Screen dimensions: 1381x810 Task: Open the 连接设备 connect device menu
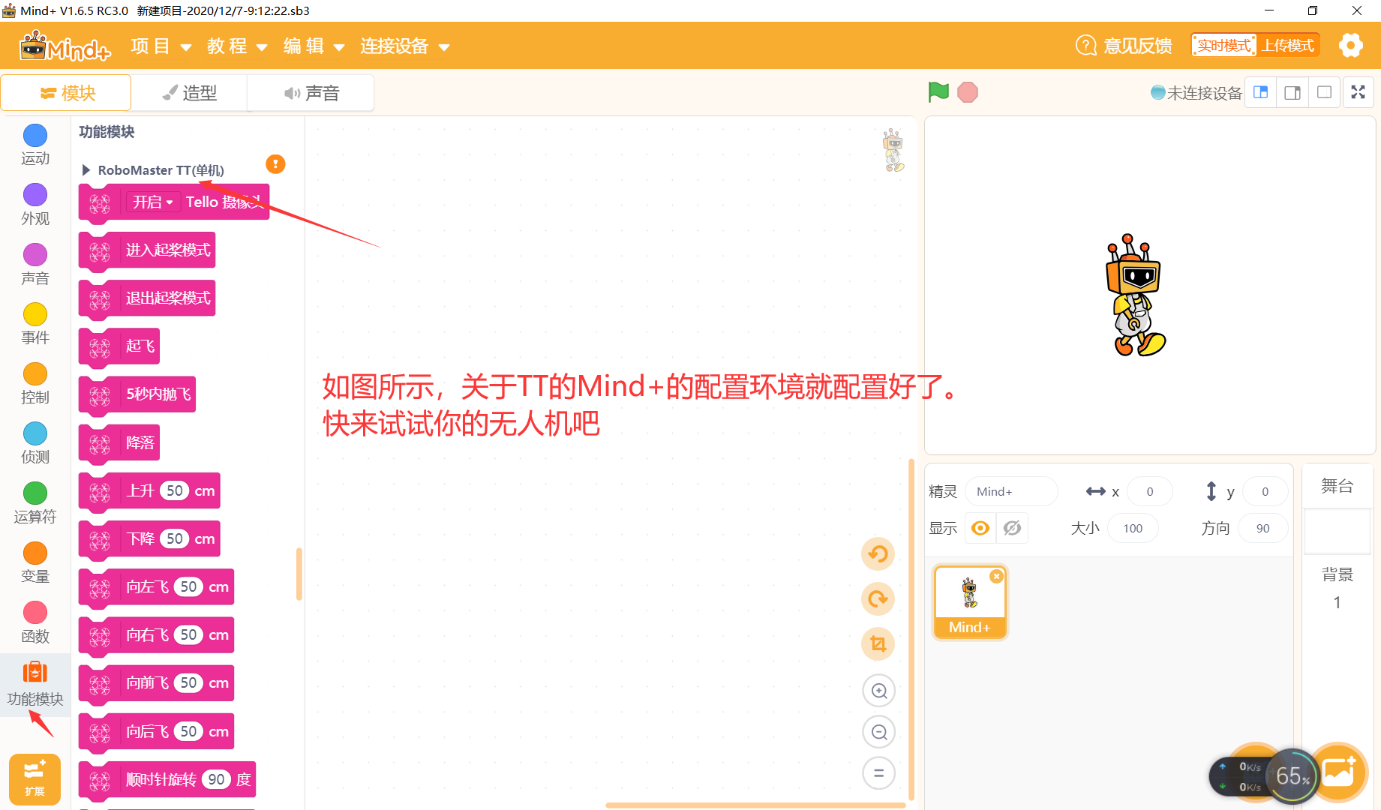pyautogui.click(x=404, y=46)
